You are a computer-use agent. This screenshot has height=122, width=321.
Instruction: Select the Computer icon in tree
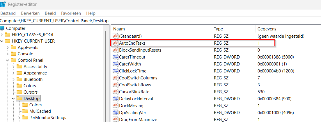(3, 28)
